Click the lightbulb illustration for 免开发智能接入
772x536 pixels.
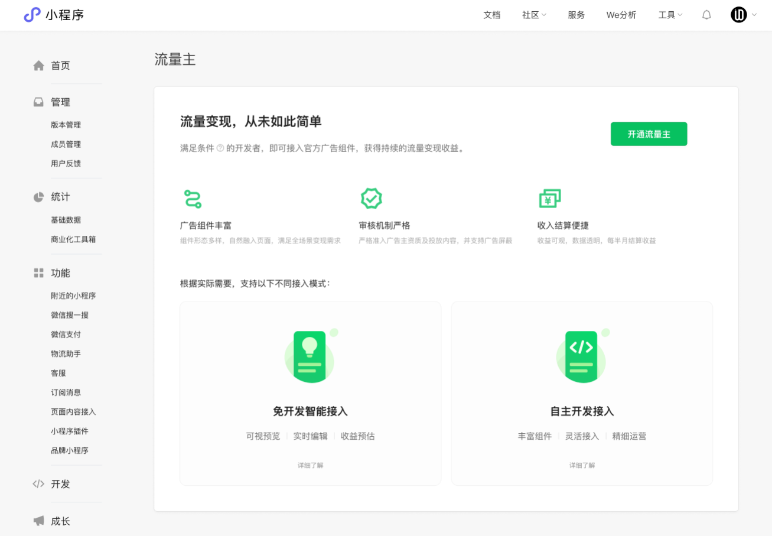311,356
